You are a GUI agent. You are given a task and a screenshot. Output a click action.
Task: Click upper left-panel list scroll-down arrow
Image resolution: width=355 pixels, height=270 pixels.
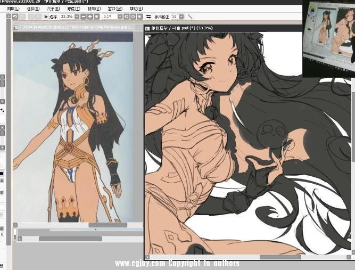tap(2, 101)
